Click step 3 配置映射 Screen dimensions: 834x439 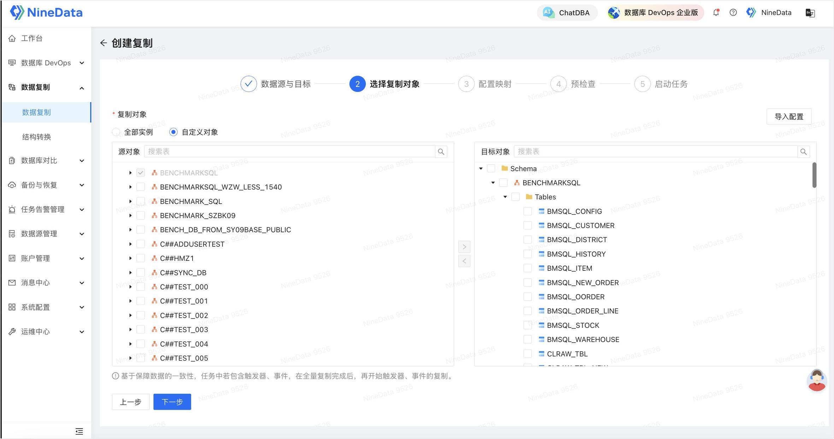click(485, 84)
